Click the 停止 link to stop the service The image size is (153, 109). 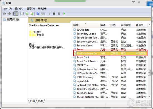coord(31,32)
